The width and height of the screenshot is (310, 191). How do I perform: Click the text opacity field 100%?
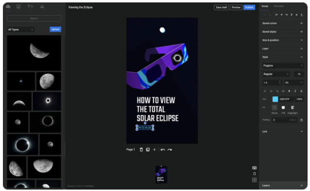click(x=299, y=99)
